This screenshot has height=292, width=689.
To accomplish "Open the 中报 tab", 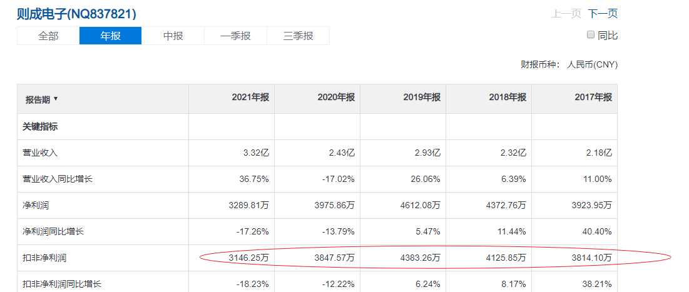I will [x=173, y=36].
